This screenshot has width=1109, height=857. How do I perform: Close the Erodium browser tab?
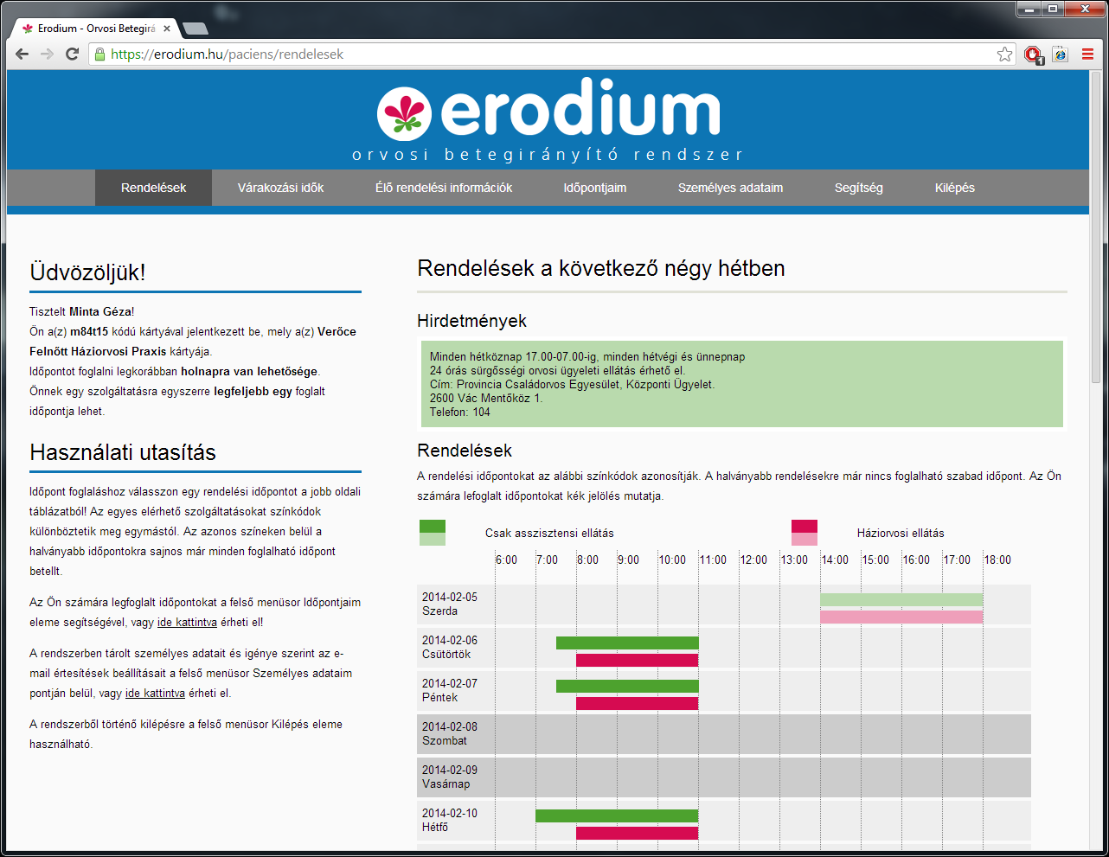pyautogui.click(x=167, y=29)
